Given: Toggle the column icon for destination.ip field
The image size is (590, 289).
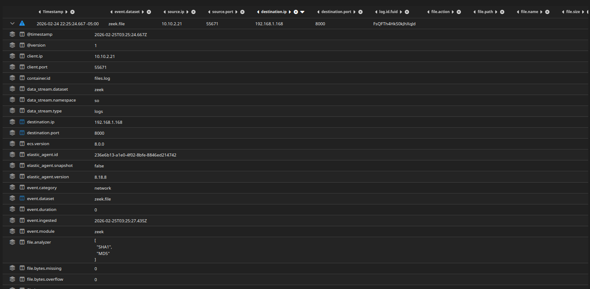Looking at the screenshot, I should click(x=22, y=122).
